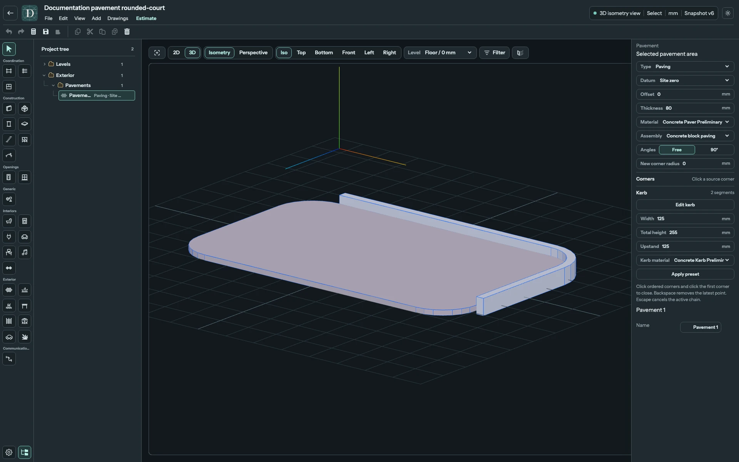Undo the last action
Screen dimensions: 739x462
point(9,32)
